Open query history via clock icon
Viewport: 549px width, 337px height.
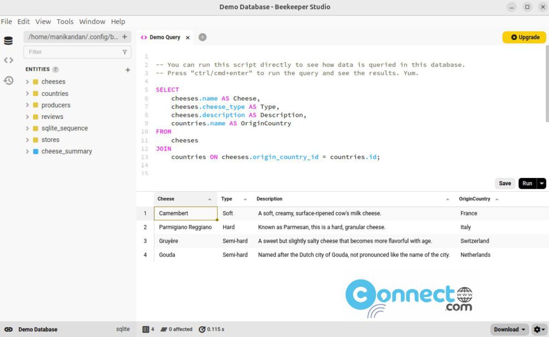tap(8, 80)
